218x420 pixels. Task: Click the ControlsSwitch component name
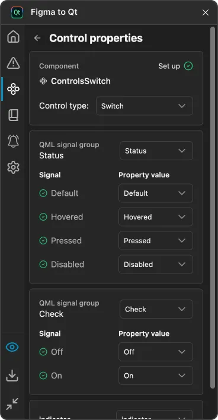[81, 81]
